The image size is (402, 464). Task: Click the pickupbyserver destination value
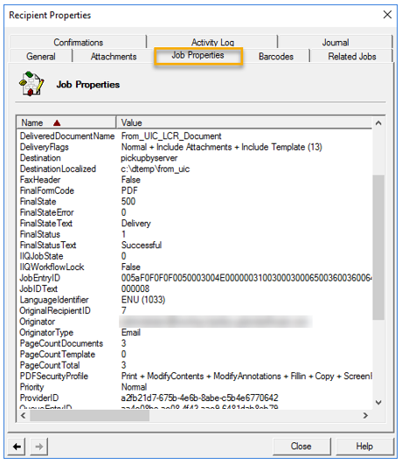149,158
